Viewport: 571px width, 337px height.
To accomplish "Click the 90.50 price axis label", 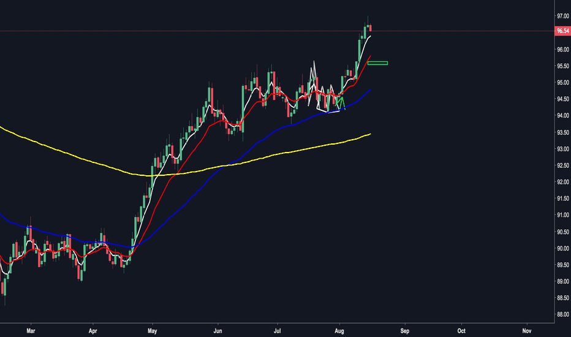I will (563, 232).
